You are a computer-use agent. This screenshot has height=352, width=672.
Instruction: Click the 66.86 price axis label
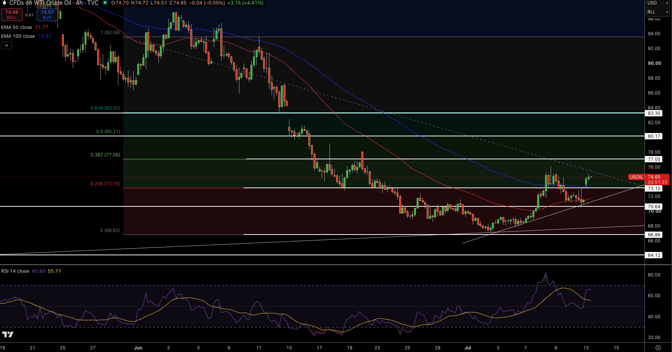pyautogui.click(x=654, y=235)
